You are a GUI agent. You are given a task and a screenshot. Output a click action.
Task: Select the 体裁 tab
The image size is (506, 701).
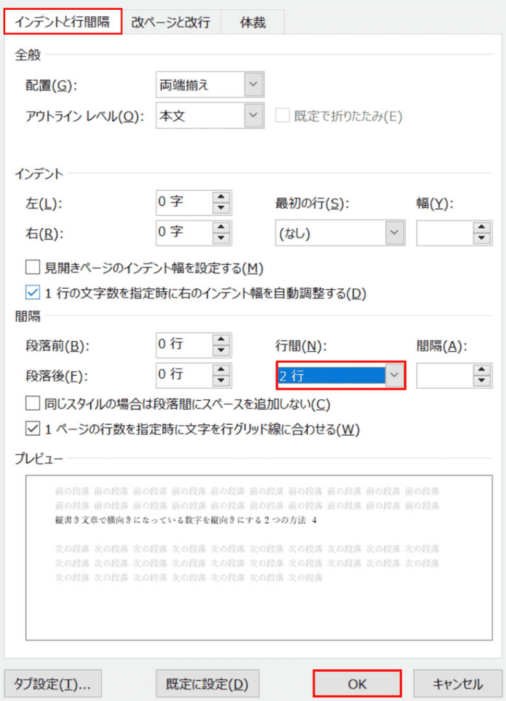tap(253, 22)
